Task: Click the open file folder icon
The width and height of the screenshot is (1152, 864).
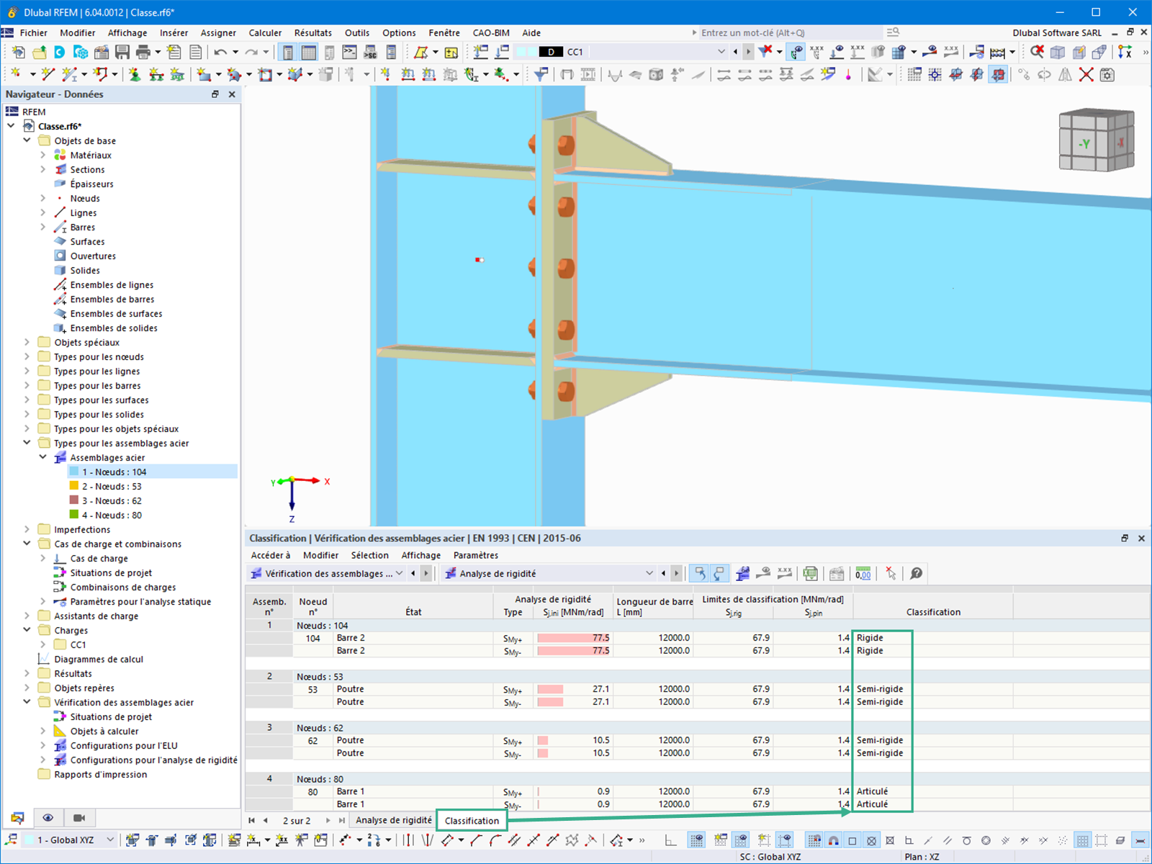Action: click(40, 52)
